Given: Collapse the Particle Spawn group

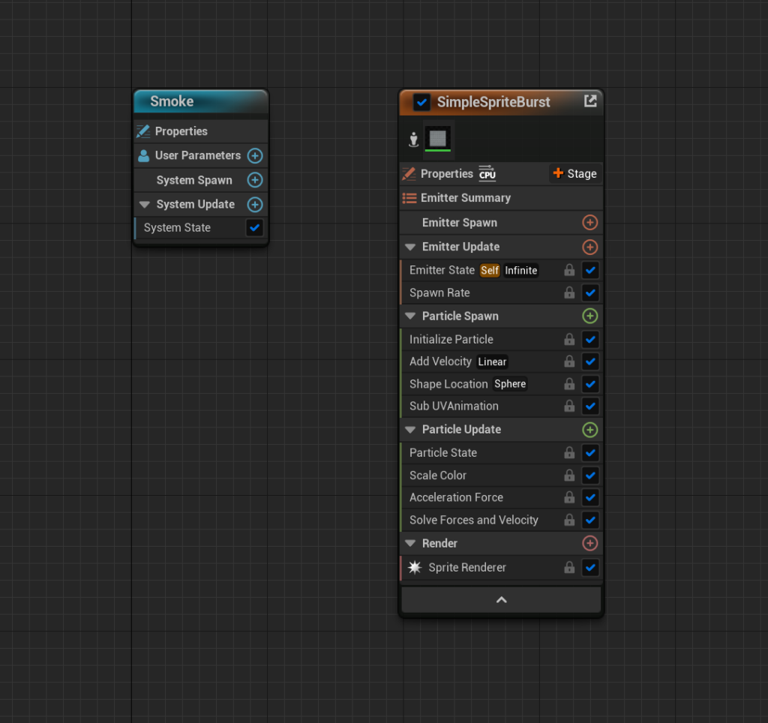Looking at the screenshot, I should coord(410,316).
